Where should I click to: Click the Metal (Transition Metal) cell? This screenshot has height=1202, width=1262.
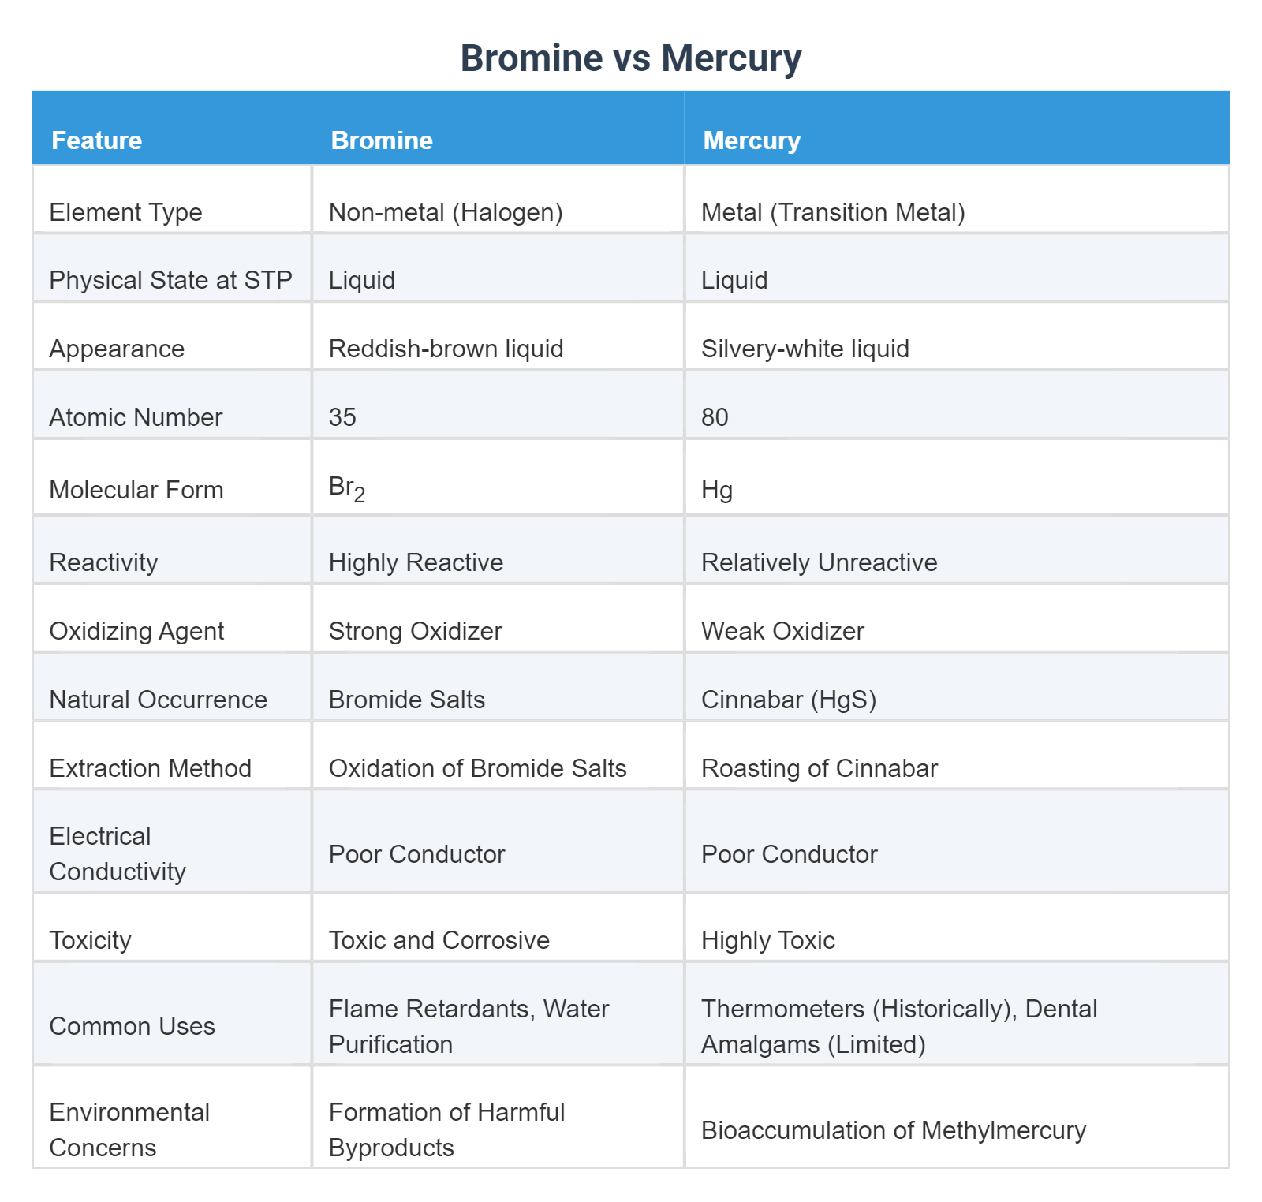(957, 200)
